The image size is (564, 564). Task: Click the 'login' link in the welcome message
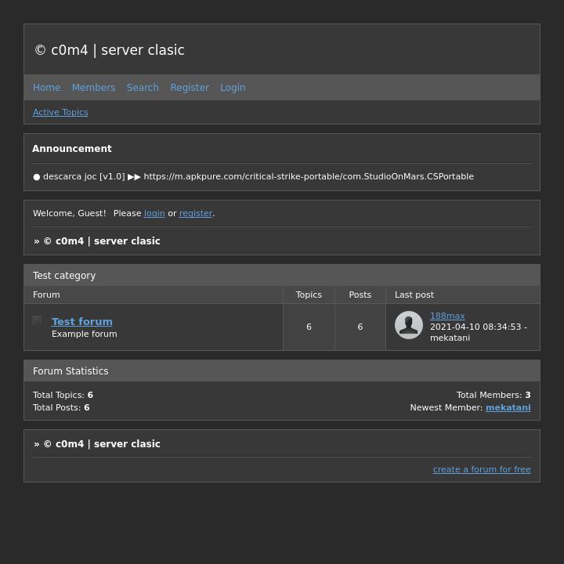[154, 214]
